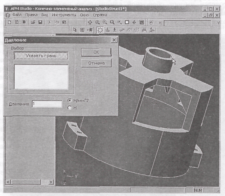This screenshot has height=196, width=225.
Task: Create a new document with the blank page icon
Action: 9,22
